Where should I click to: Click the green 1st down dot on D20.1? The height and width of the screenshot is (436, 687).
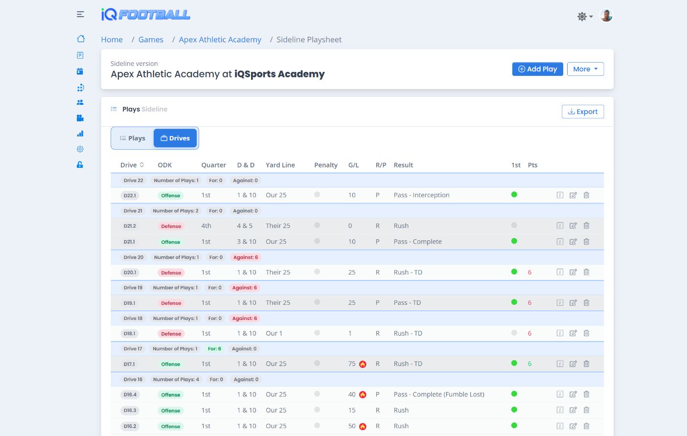pyautogui.click(x=514, y=272)
